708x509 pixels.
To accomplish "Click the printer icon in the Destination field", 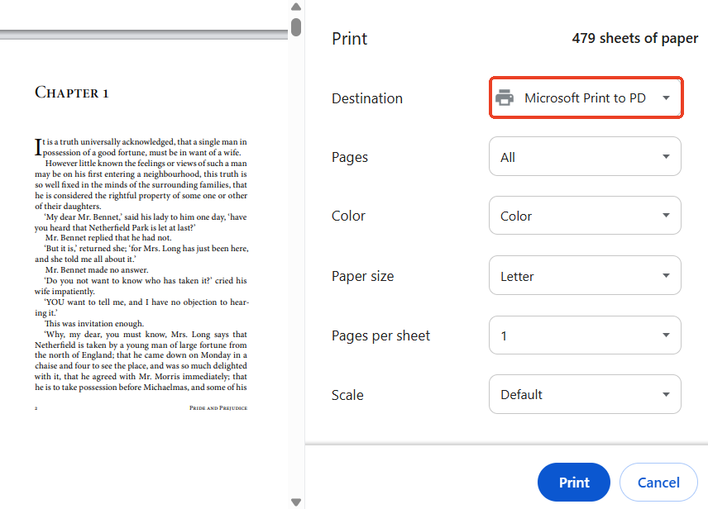I will pos(505,98).
